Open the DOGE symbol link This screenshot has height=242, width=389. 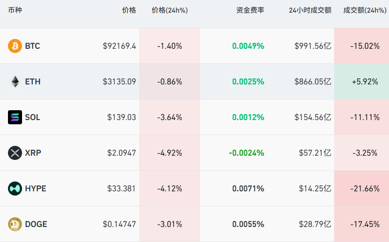(x=36, y=224)
